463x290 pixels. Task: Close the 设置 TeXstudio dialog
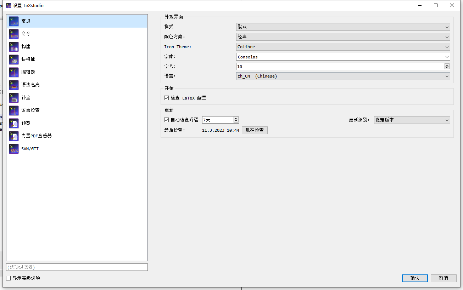pos(452,5)
